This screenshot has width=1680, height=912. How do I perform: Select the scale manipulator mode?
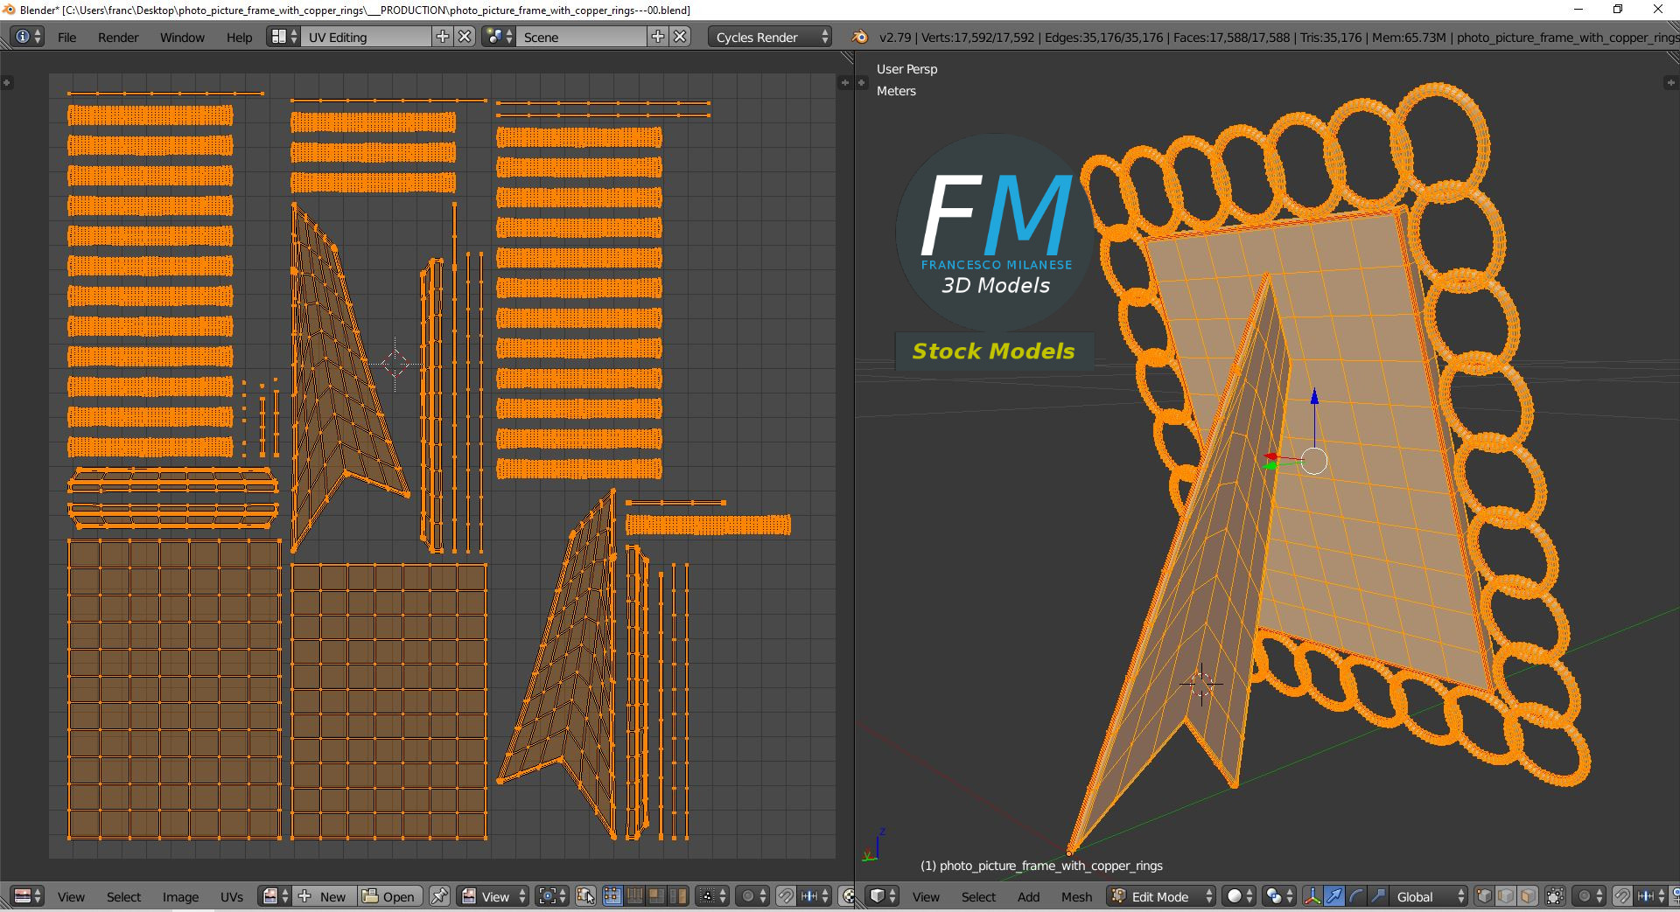pos(1378,896)
